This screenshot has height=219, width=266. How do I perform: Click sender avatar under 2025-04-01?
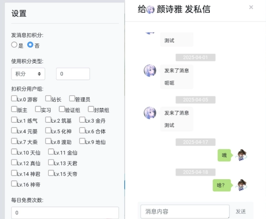click(x=150, y=71)
